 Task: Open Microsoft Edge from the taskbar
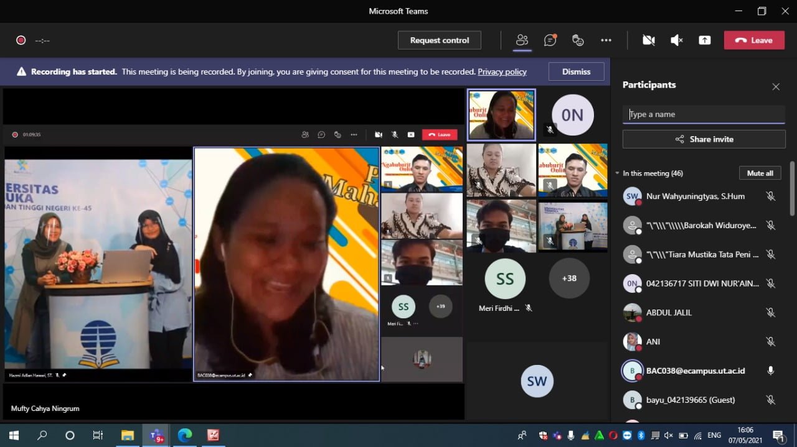(185, 435)
